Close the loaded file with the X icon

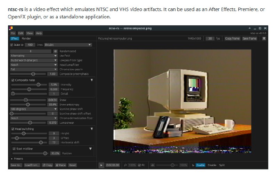point(264,38)
